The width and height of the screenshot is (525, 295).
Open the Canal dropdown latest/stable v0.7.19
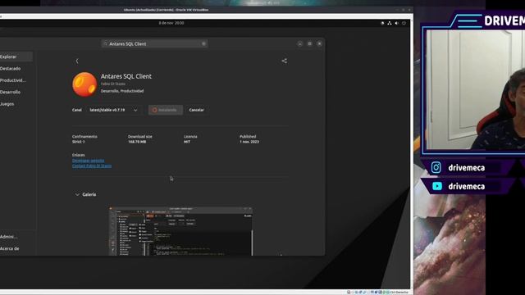113,110
